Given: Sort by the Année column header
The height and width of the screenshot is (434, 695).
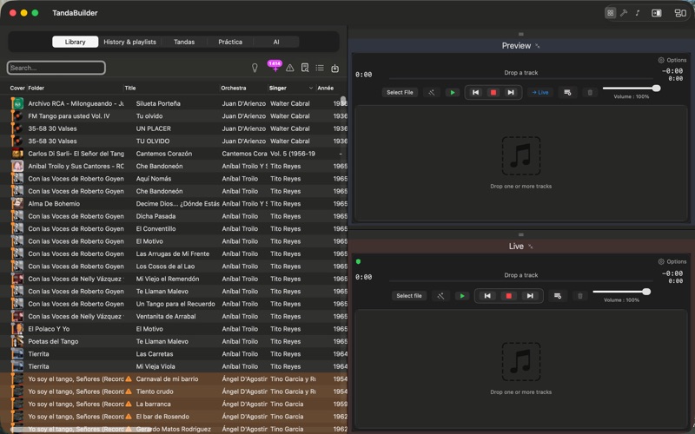Looking at the screenshot, I should click(325, 89).
